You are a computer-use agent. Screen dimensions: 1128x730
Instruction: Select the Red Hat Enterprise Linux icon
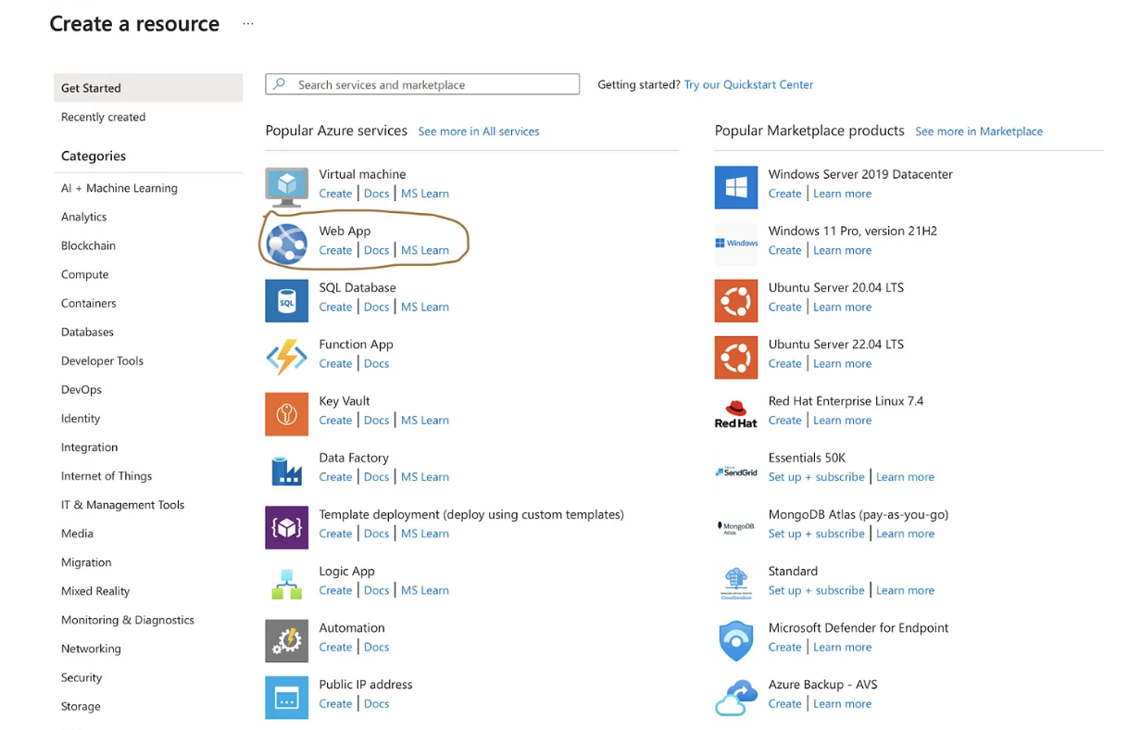coord(735,414)
